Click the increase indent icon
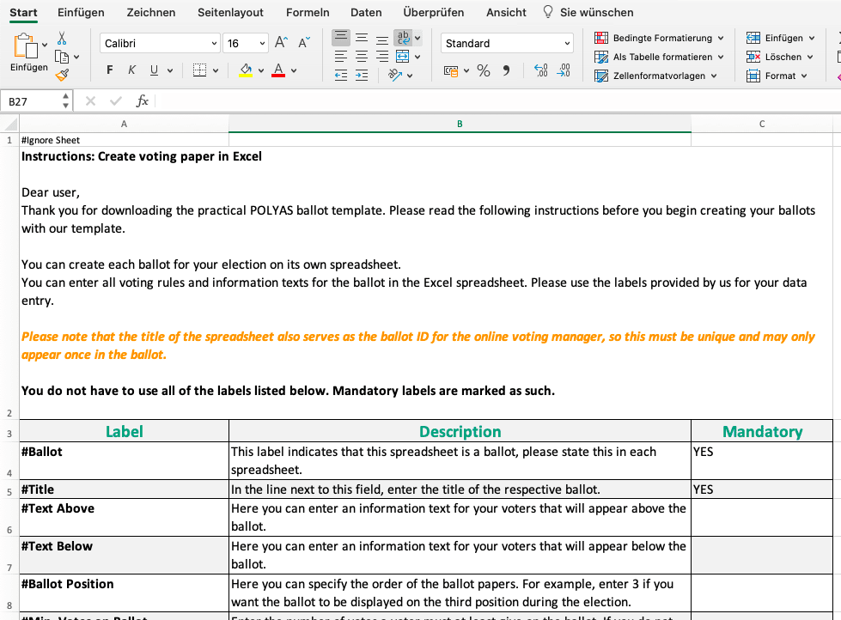841x620 pixels. tap(362, 75)
